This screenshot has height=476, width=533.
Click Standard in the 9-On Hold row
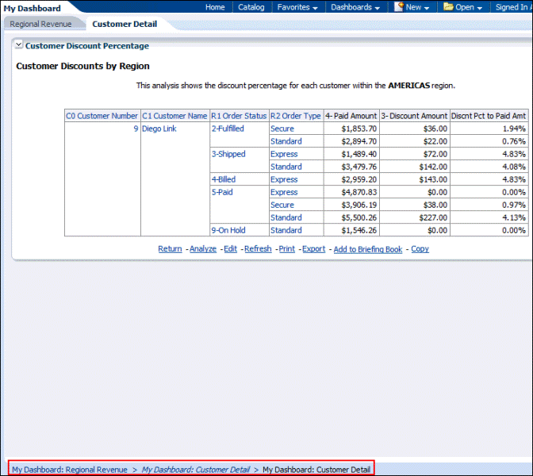pyautogui.click(x=286, y=230)
